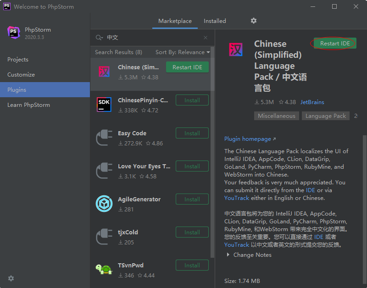Image resolution: width=367 pixels, height=288 pixels.
Task: Click results list scrollbar
Action: tap(212, 152)
